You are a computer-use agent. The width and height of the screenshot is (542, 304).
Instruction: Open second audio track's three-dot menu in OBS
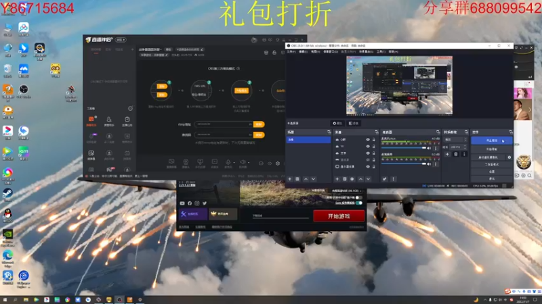point(436,164)
